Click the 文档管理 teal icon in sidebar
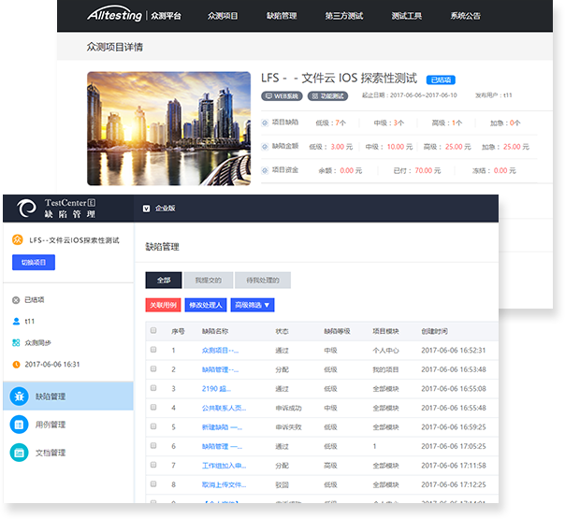The width and height of the screenshot is (565, 519). pyautogui.click(x=19, y=453)
